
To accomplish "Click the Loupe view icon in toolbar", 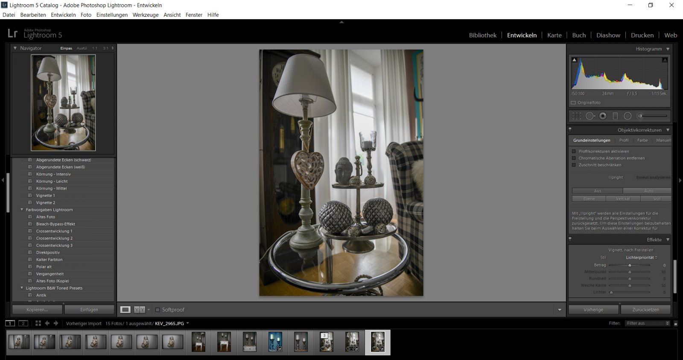I will tap(125, 310).
